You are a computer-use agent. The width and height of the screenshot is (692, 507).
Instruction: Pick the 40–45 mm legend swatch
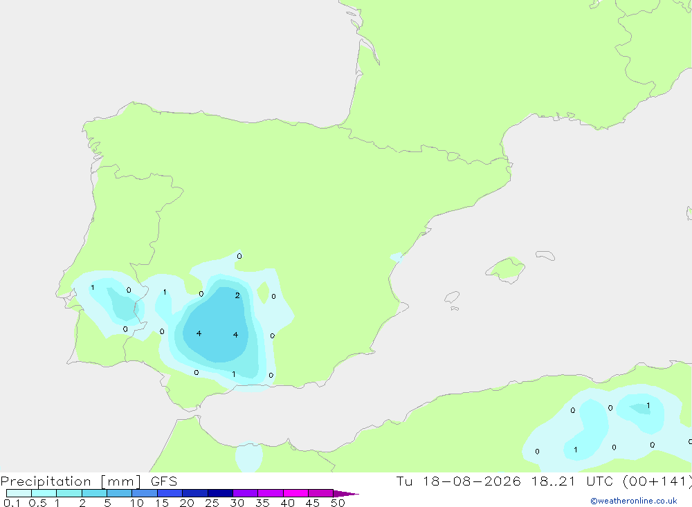[295, 493]
